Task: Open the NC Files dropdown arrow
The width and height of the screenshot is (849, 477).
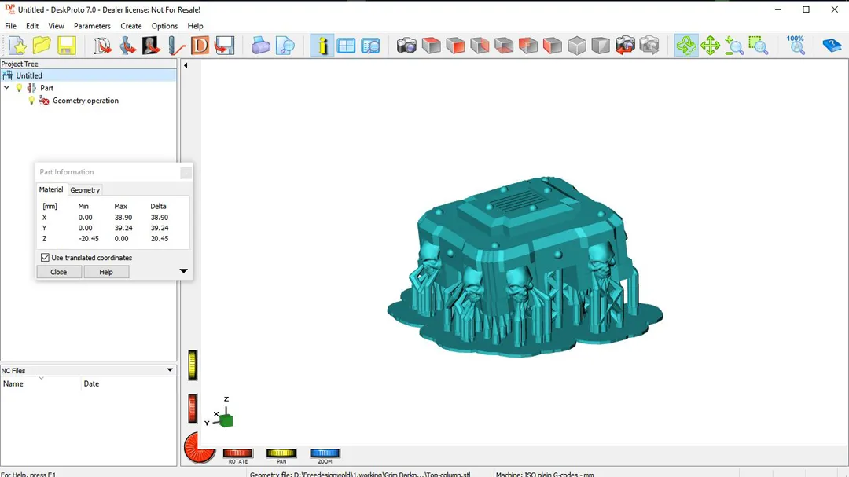Action: (x=170, y=370)
